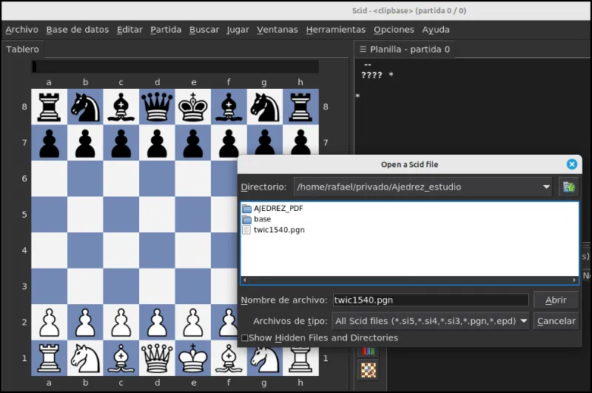Open the Herramientas menu

coord(336,30)
